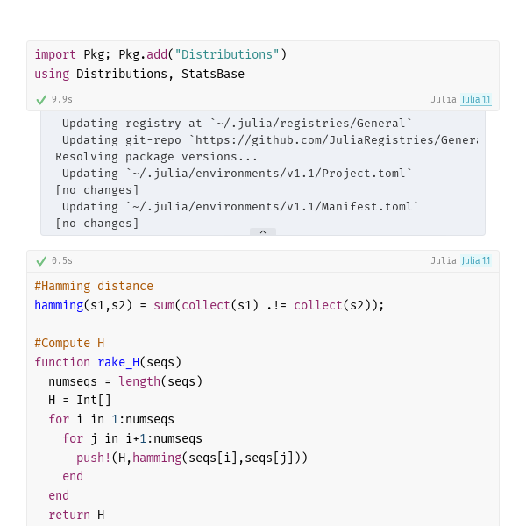Click the function rake_H(seqs) line
Viewport: 526px width, 526px height.
click(x=108, y=362)
